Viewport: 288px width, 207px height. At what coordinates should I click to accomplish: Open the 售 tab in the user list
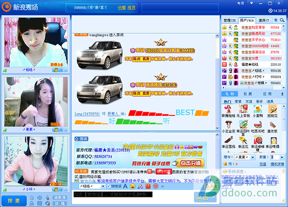click(276, 20)
